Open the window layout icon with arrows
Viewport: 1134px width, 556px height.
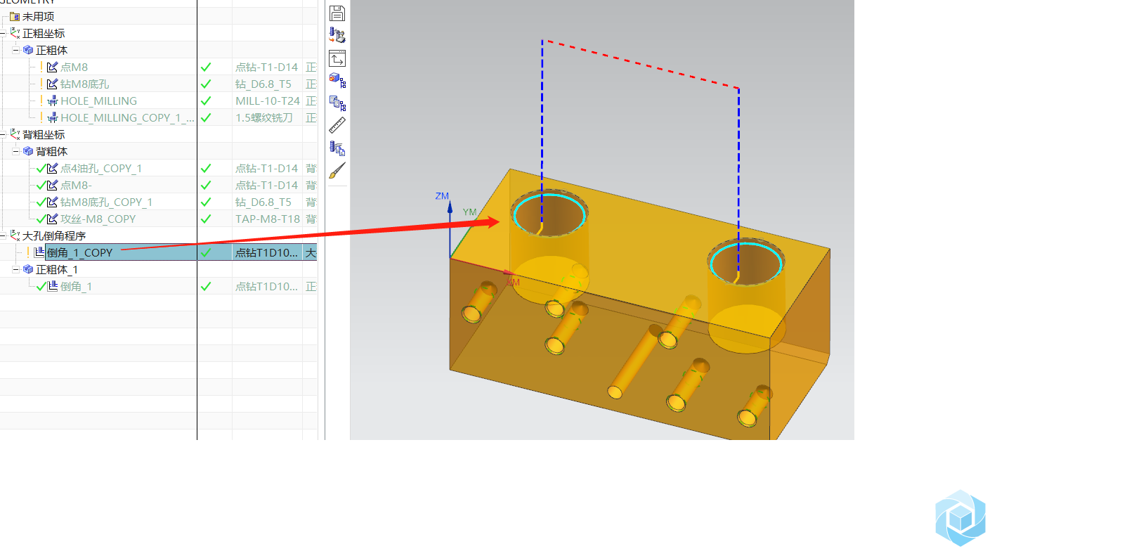pyautogui.click(x=337, y=58)
